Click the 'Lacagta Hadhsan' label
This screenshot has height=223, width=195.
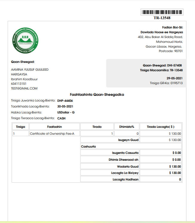click(x=125, y=179)
